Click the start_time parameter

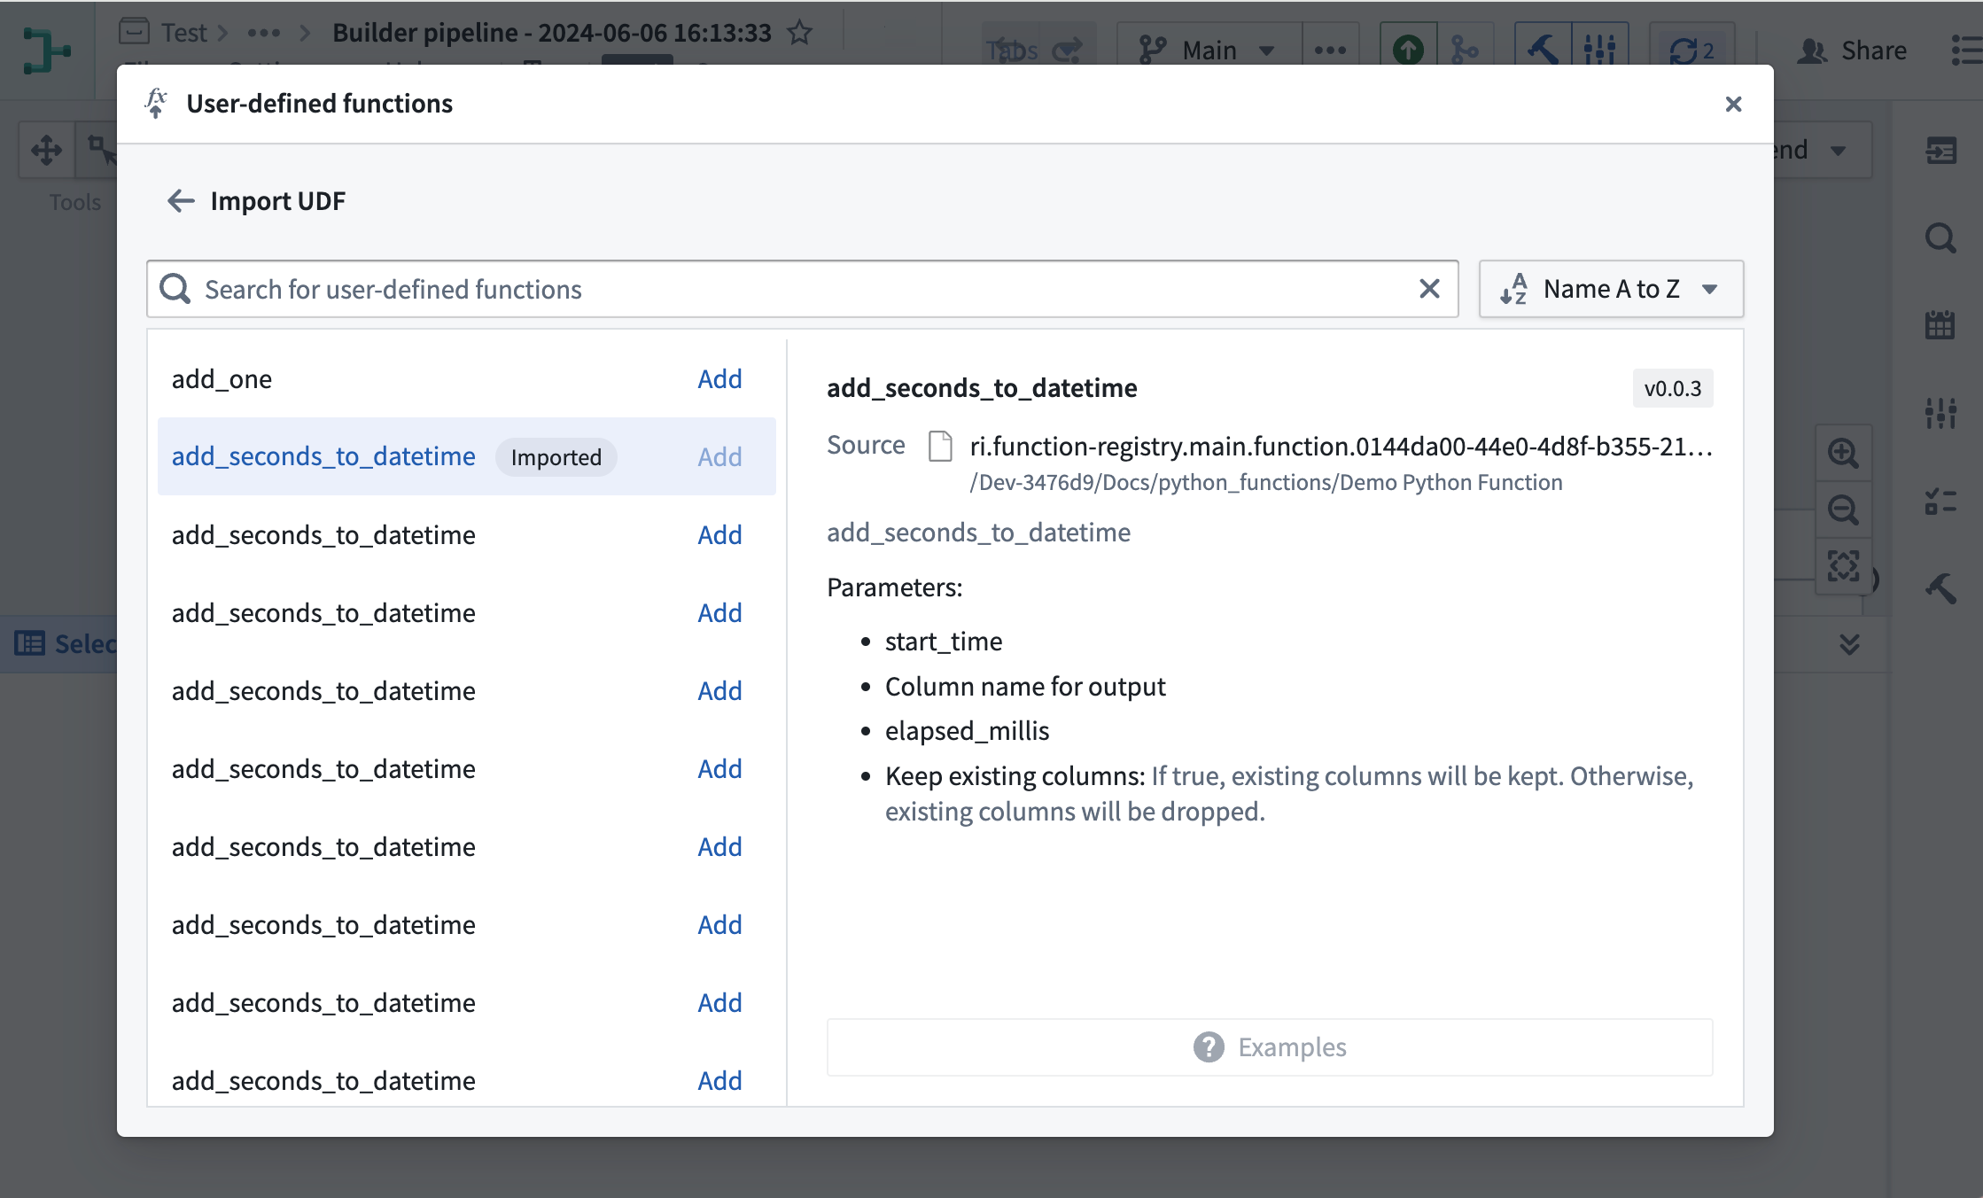coord(944,642)
